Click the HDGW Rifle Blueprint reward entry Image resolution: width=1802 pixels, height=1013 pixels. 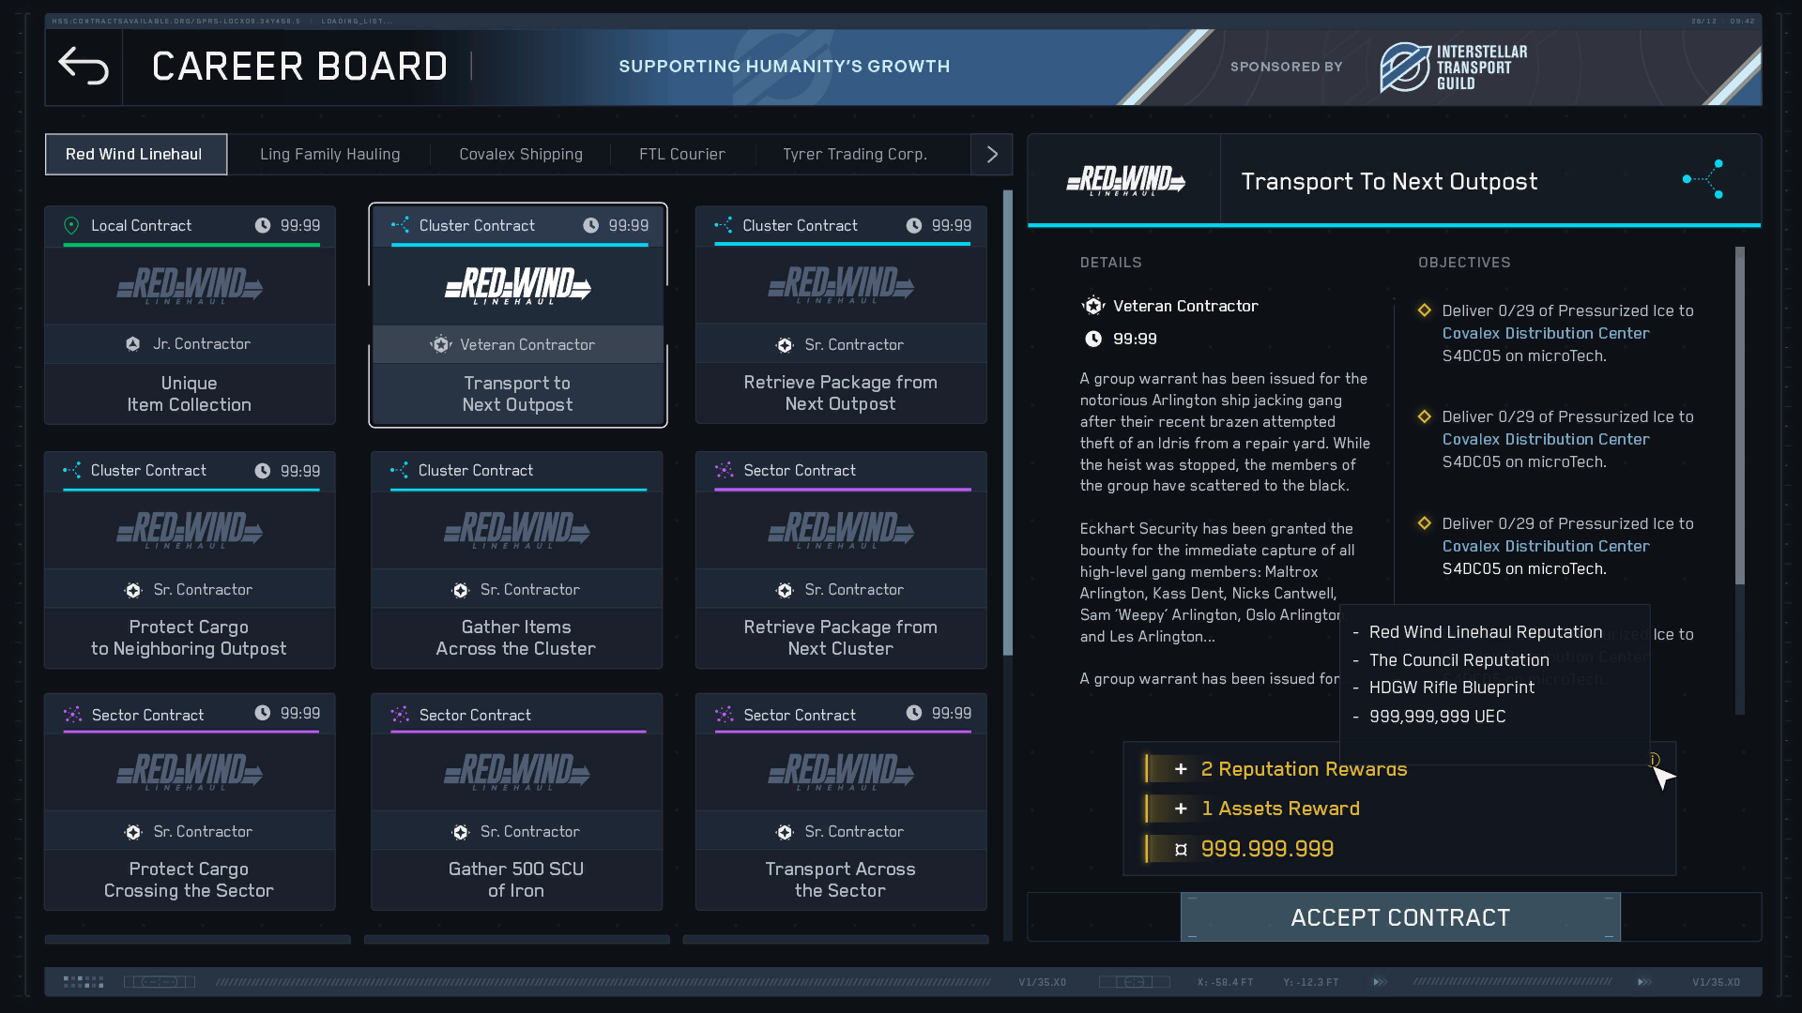[x=1451, y=688]
